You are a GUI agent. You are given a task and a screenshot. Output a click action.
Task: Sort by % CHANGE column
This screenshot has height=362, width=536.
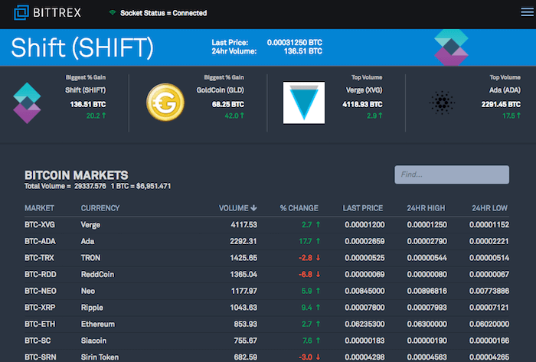(299, 208)
